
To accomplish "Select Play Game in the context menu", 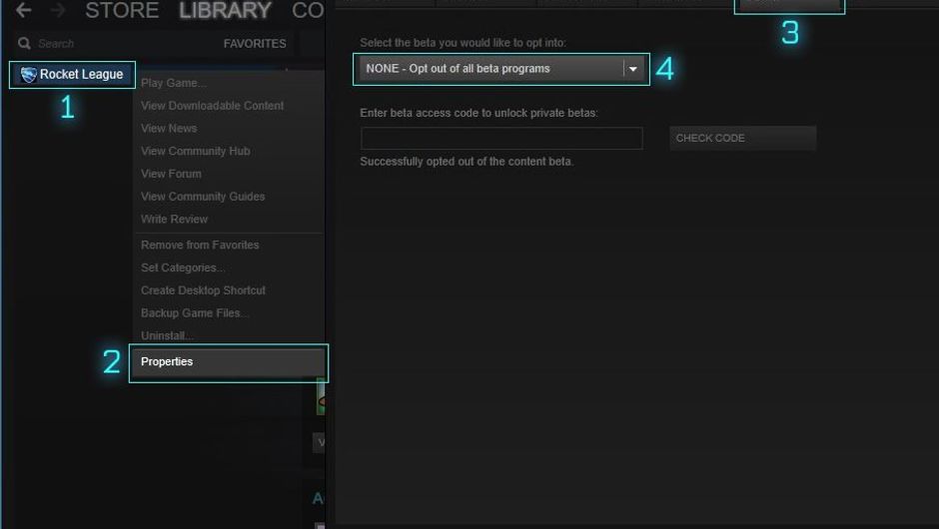I will tap(174, 83).
